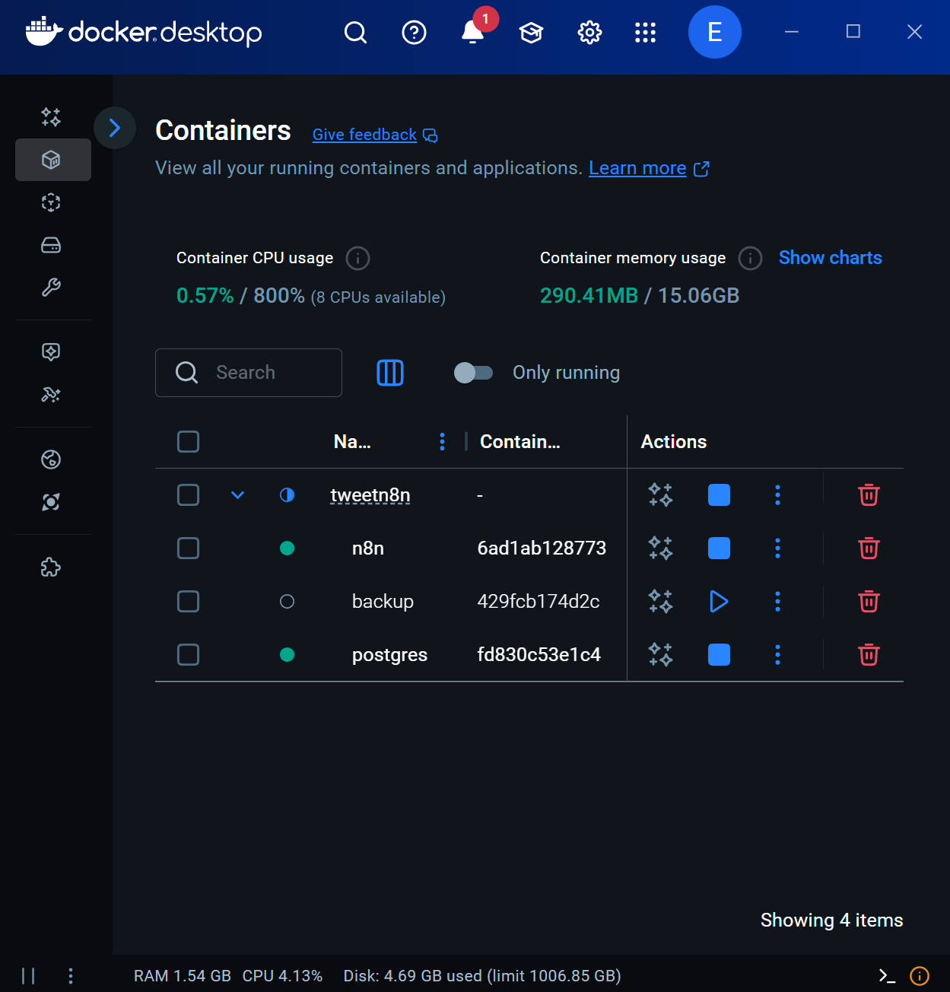Click the orange info icon in status bar

[x=920, y=975]
